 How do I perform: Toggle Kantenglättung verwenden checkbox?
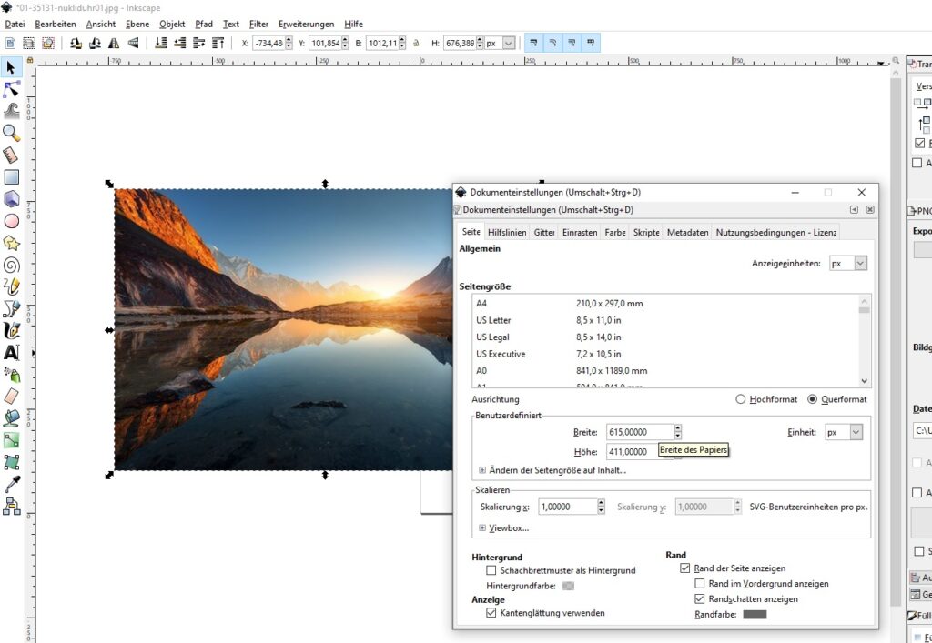coord(491,613)
